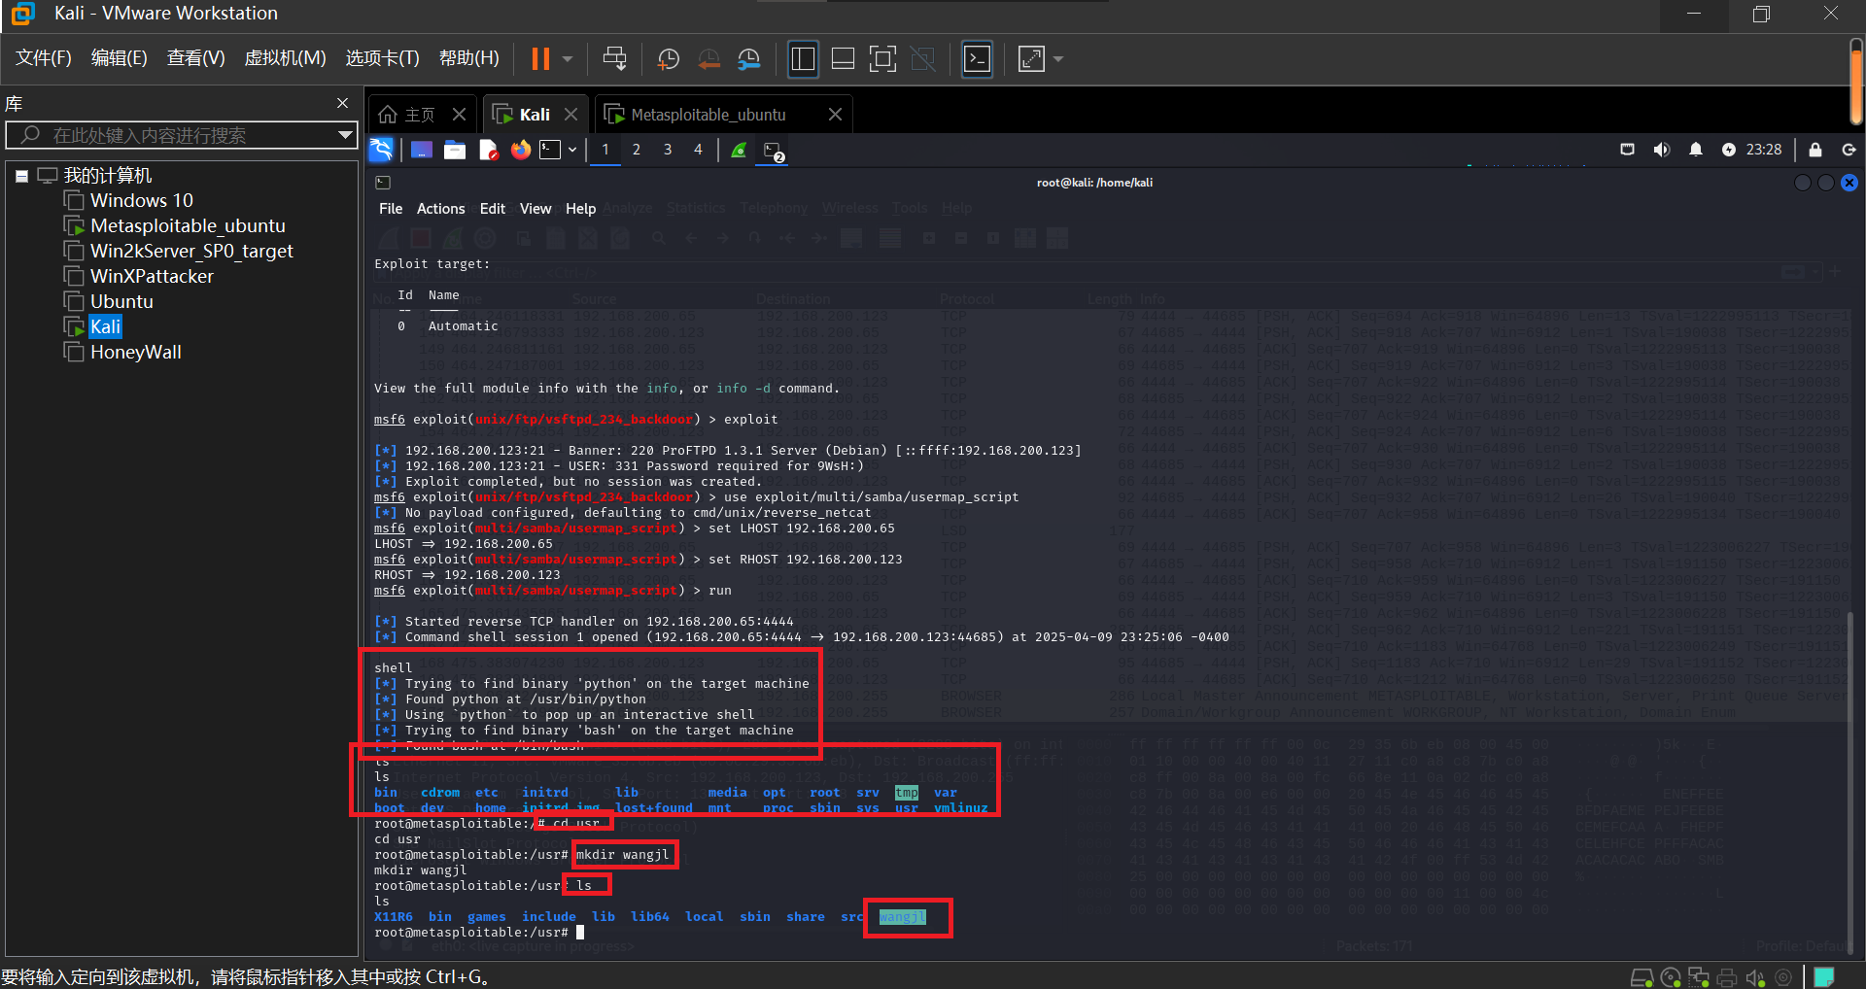Open the 查看(V) menu
The height and width of the screenshot is (989, 1866).
tap(196, 58)
